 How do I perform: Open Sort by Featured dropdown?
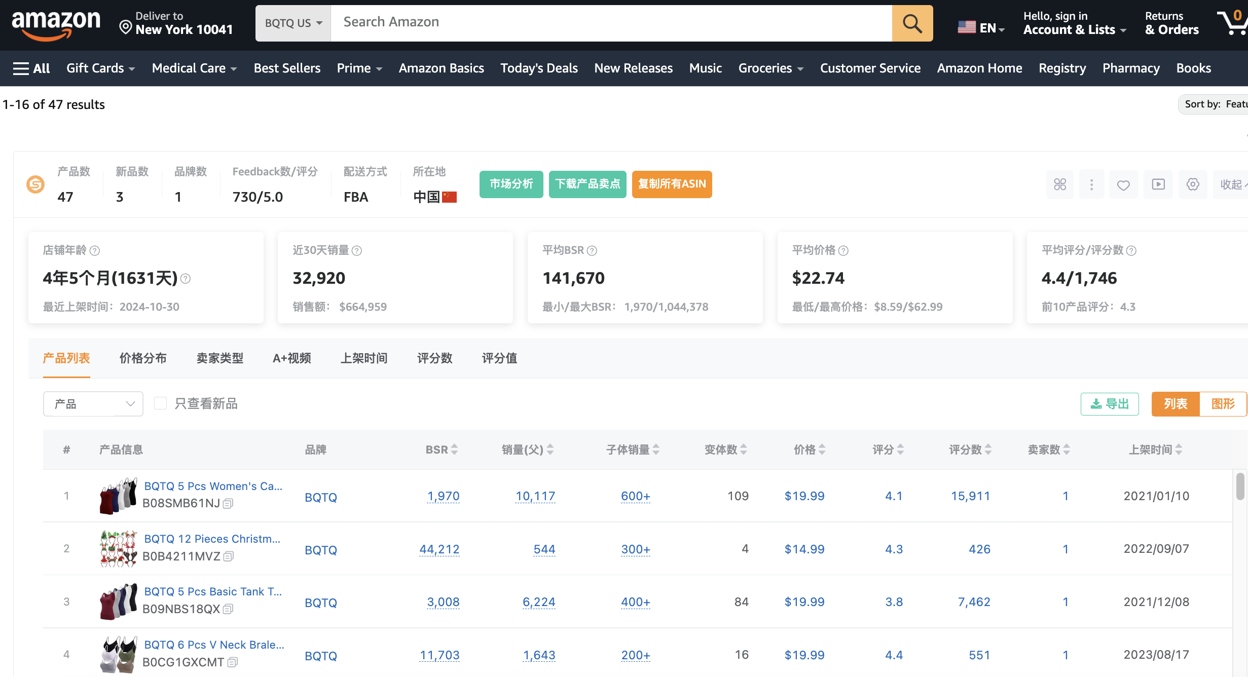1214,104
